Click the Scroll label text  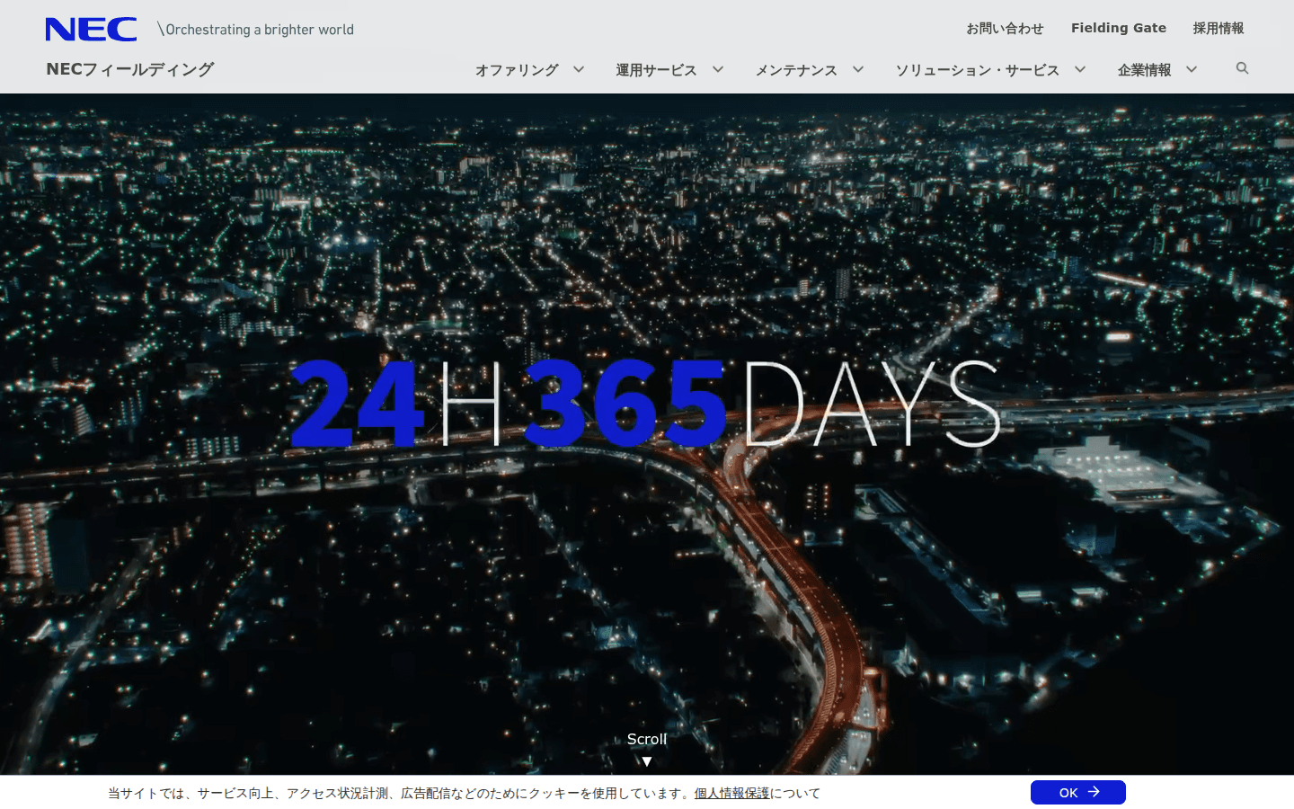[x=647, y=739]
